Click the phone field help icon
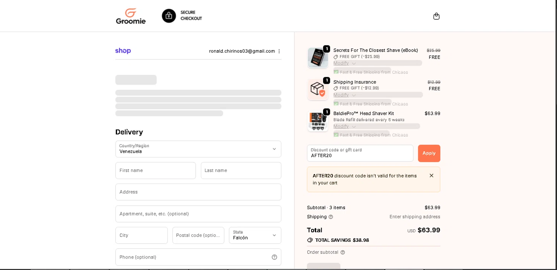The width and height of the screenshot is (557, 270). click(x=274, y=257)
